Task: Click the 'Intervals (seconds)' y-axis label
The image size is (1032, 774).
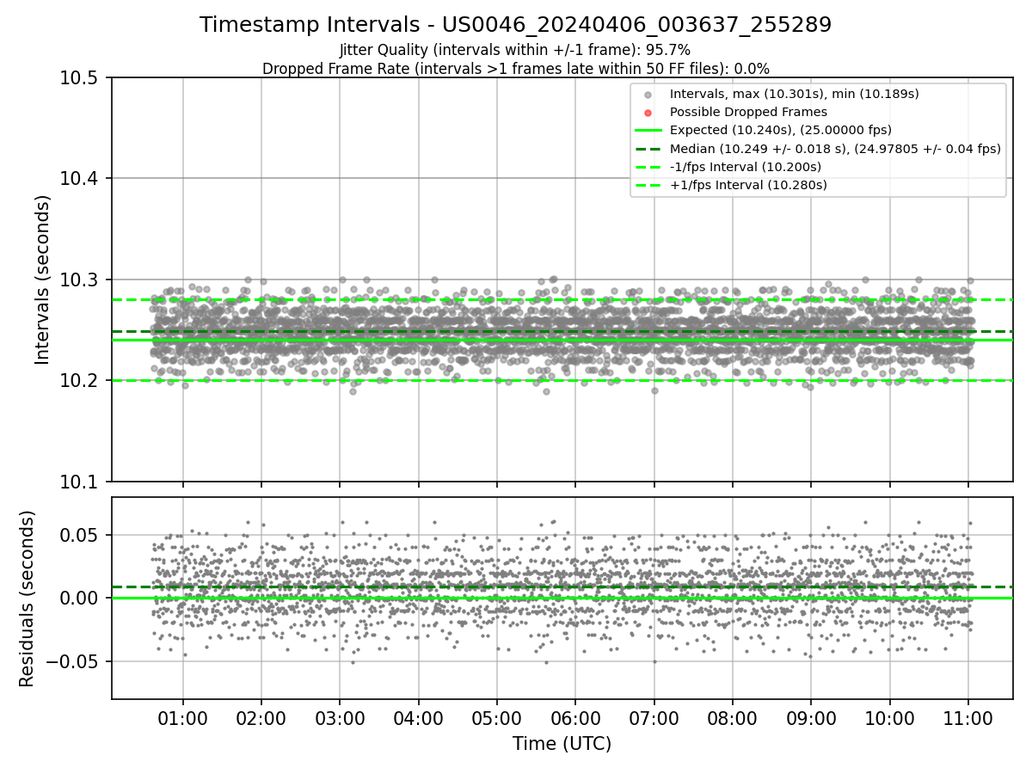Action: click(x=43, y=279)
